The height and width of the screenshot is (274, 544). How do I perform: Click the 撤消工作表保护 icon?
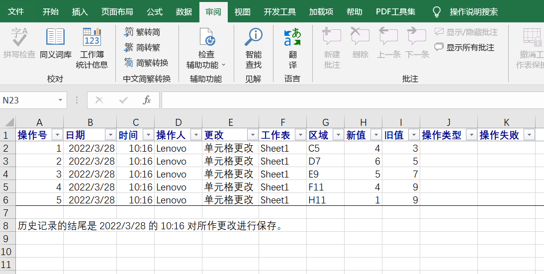[x=533, y=37]
